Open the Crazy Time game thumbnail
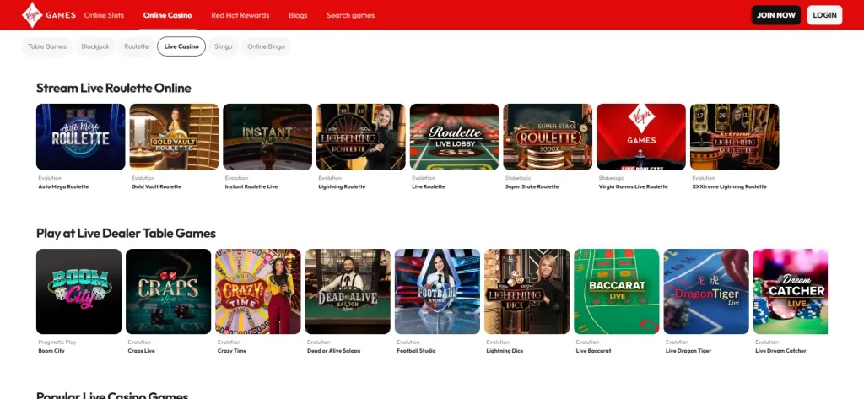864x399 pixels. pyautogui.click(x=258, y=292)
